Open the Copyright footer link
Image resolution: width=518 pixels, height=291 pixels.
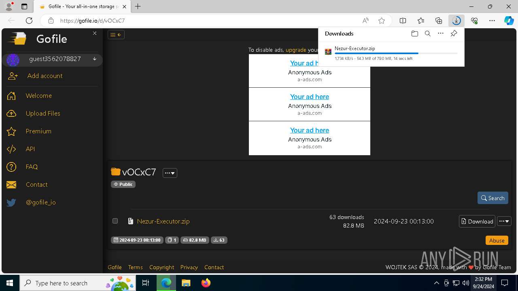161,267
